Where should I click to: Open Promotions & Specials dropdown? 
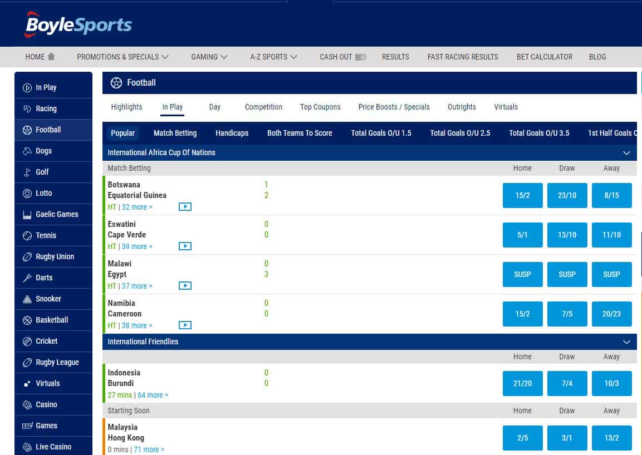point(122,57)
